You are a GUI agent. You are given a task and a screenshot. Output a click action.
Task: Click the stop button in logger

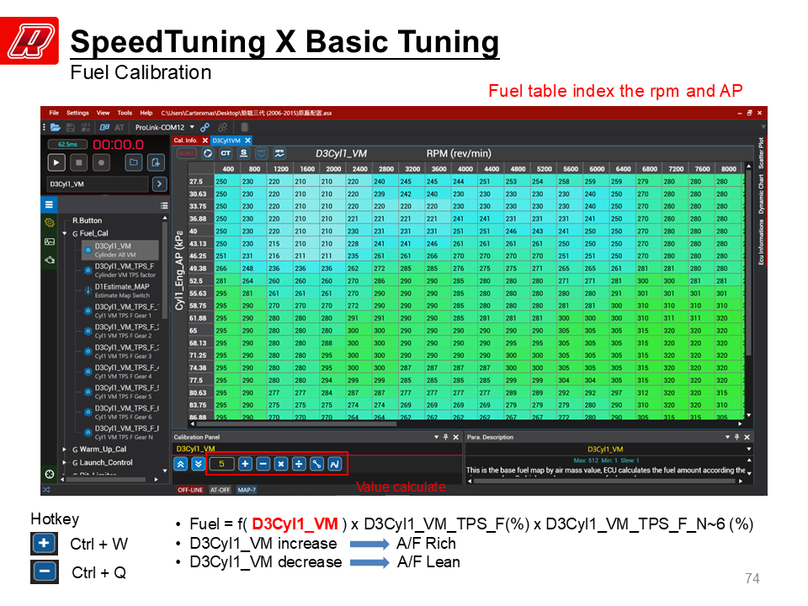pyautogui.click(x=79, y=162)
